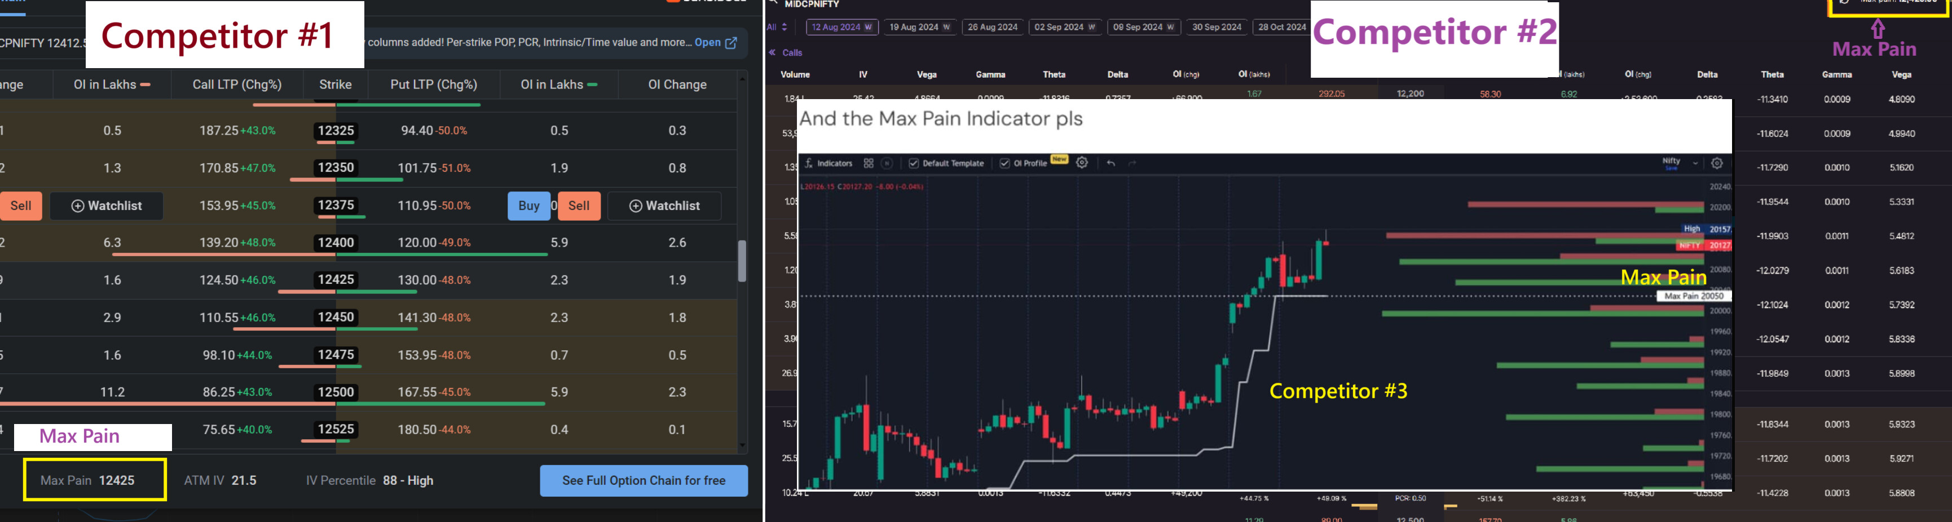The image size is (1952, 522).
Task: Click the Max Pain 20050 chart label
Action: (x=1694, y=296)
